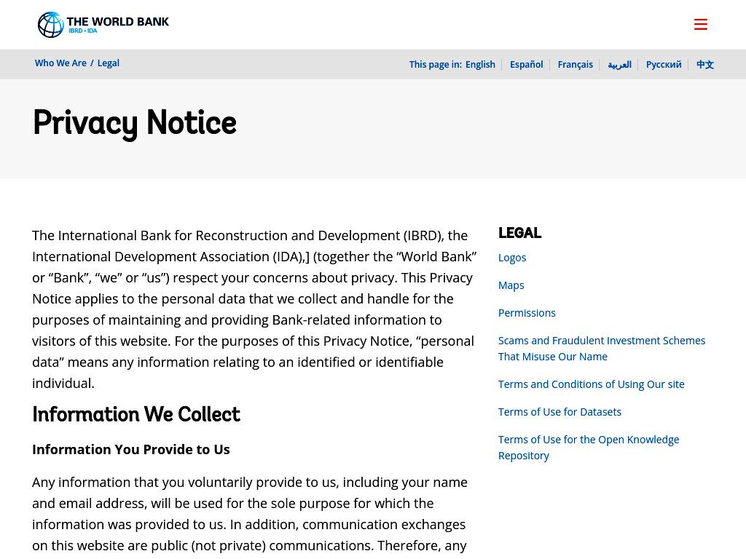This screenshot has height=559, width=746.
Task: Click the Information We Collect heading
Action: click(136, 414)
